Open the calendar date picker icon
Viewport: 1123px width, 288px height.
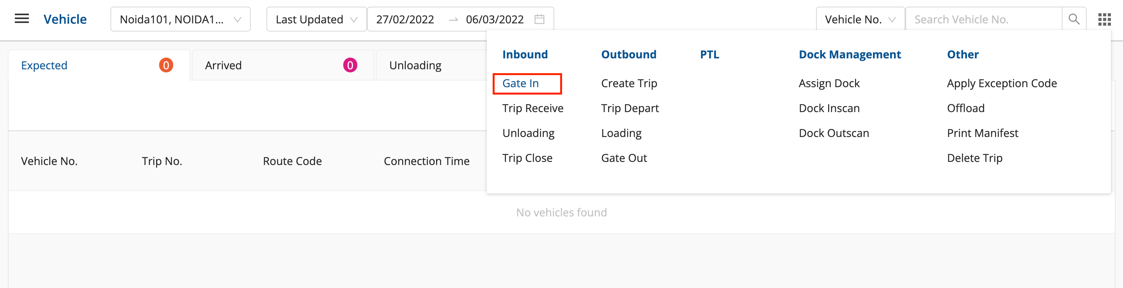tap(539, 19)
